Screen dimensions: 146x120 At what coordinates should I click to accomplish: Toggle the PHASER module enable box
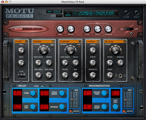tap(53, 42)
